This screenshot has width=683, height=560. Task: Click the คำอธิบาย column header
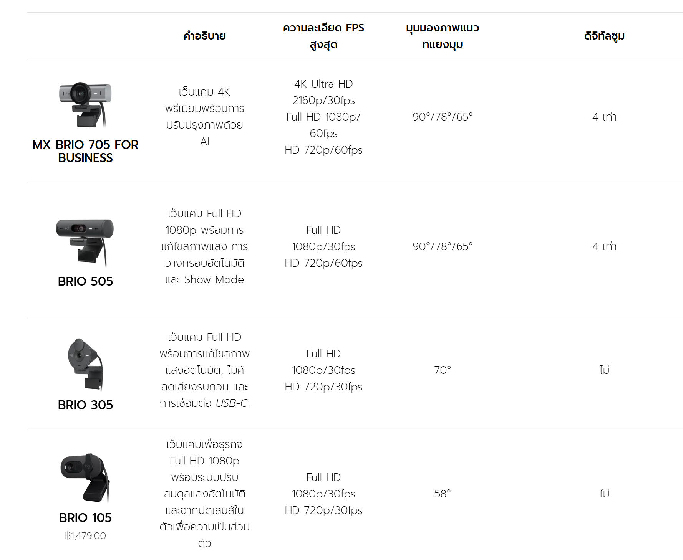(204, 36)
